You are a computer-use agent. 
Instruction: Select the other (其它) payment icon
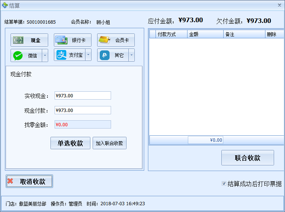coord(104,55)
